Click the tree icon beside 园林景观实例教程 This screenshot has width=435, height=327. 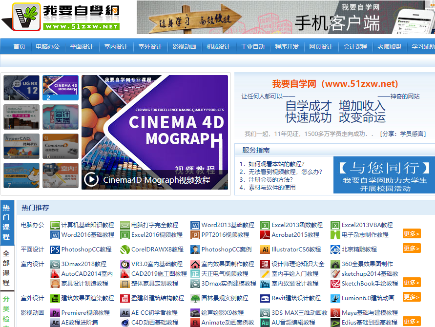click(195, 298)
